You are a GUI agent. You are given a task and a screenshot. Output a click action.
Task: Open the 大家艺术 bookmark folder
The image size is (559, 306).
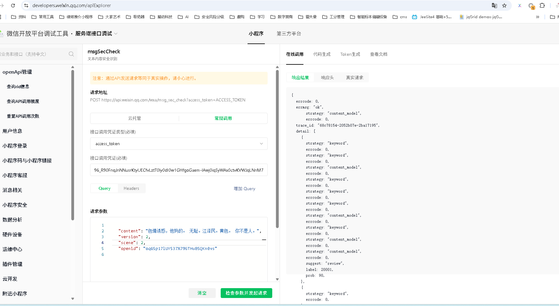[x=109, y=17]
